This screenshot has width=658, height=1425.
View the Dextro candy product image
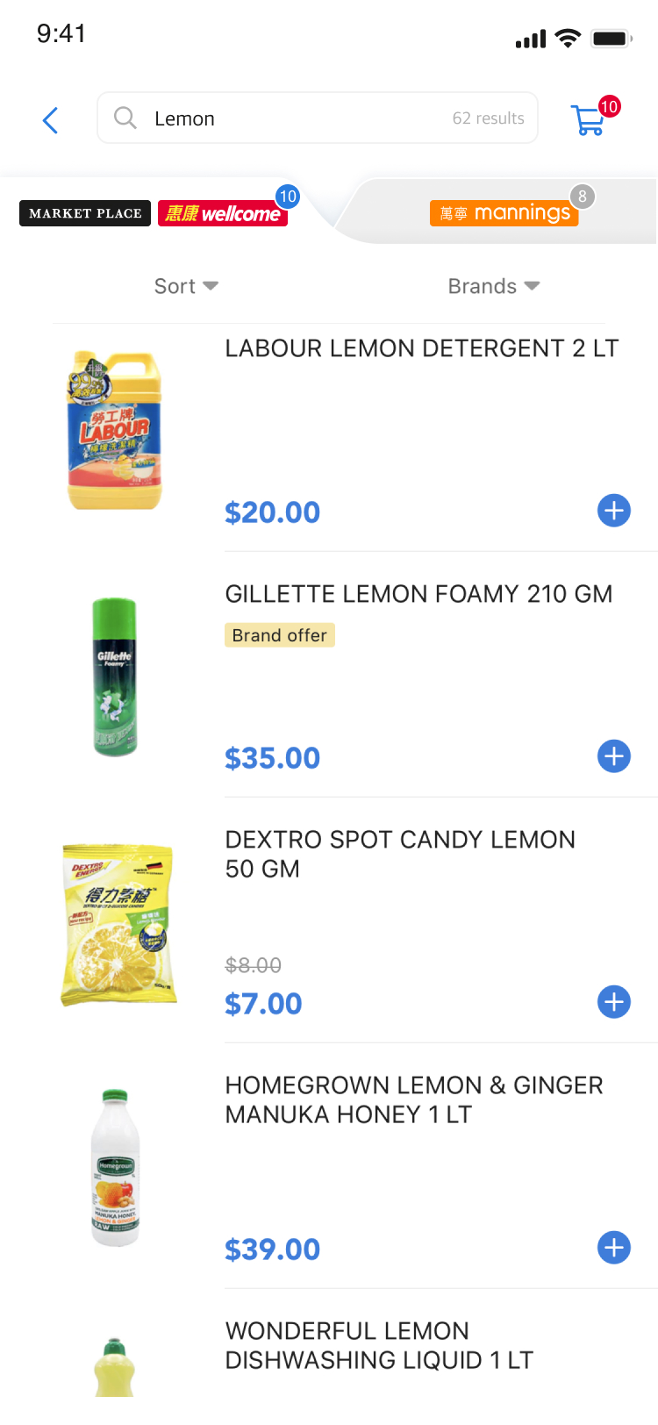coord(118,923)
